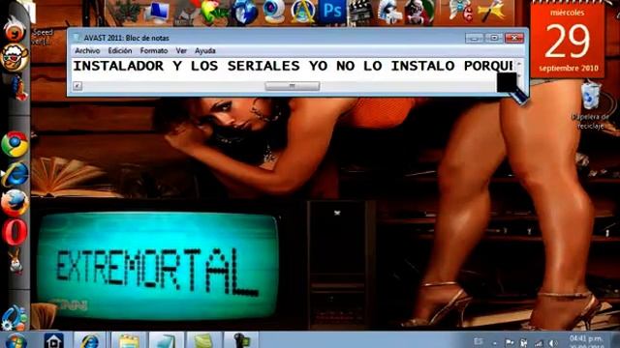Image resolution: width=620 pixels, height=348 pixels.
Task: Open the Formato menu
Action: pos(154,50)
